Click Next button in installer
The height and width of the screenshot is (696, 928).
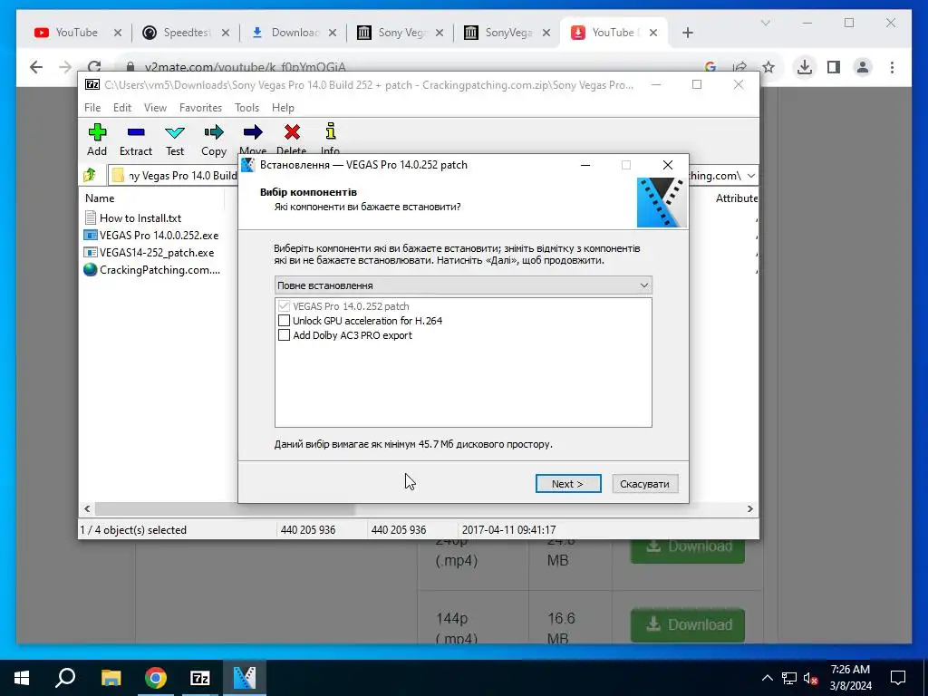pyautogui.click(x=568, y=484)
